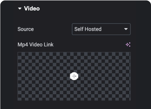Click the top-left corner of the checkered placeholder
The image size is (151, 109).
[x=18, y=53]
